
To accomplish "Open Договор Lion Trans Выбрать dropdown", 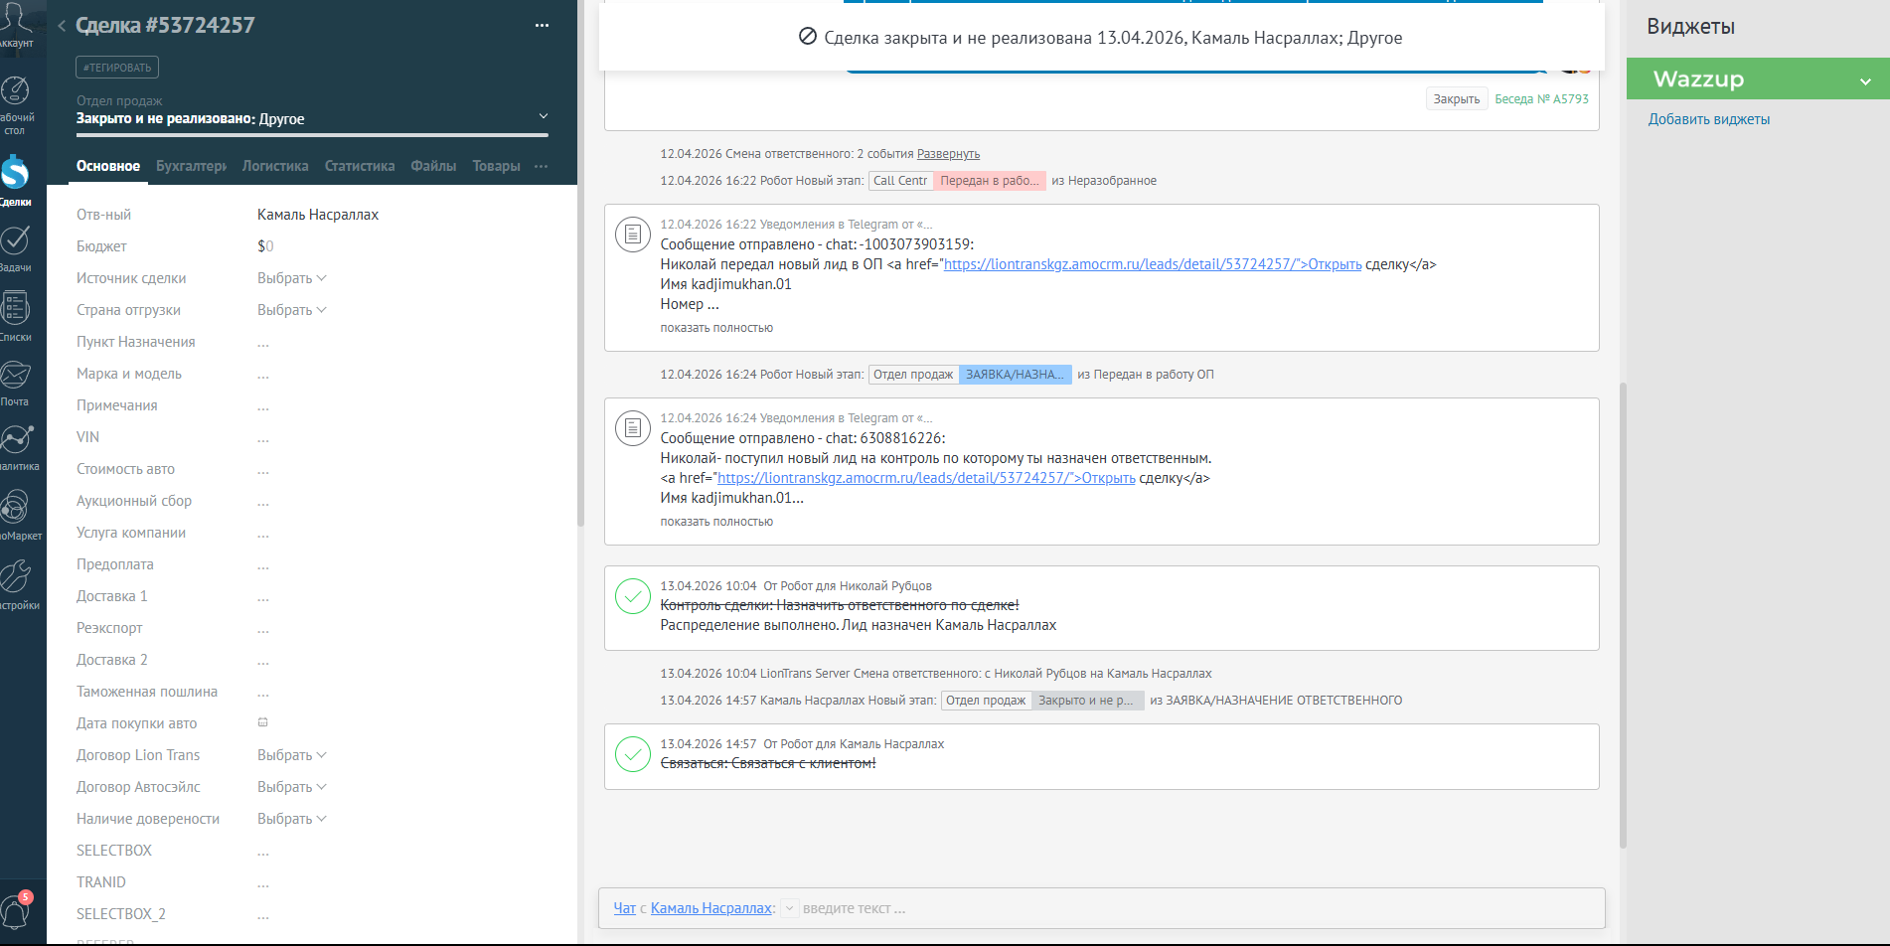I will point(291,755).
